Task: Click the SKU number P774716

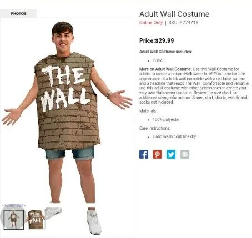Action: click(x=189, y=23)
